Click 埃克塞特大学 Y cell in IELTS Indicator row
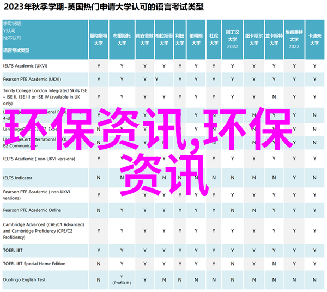The image size is (327, 292). pyautogui.click(x=294, y=178)
